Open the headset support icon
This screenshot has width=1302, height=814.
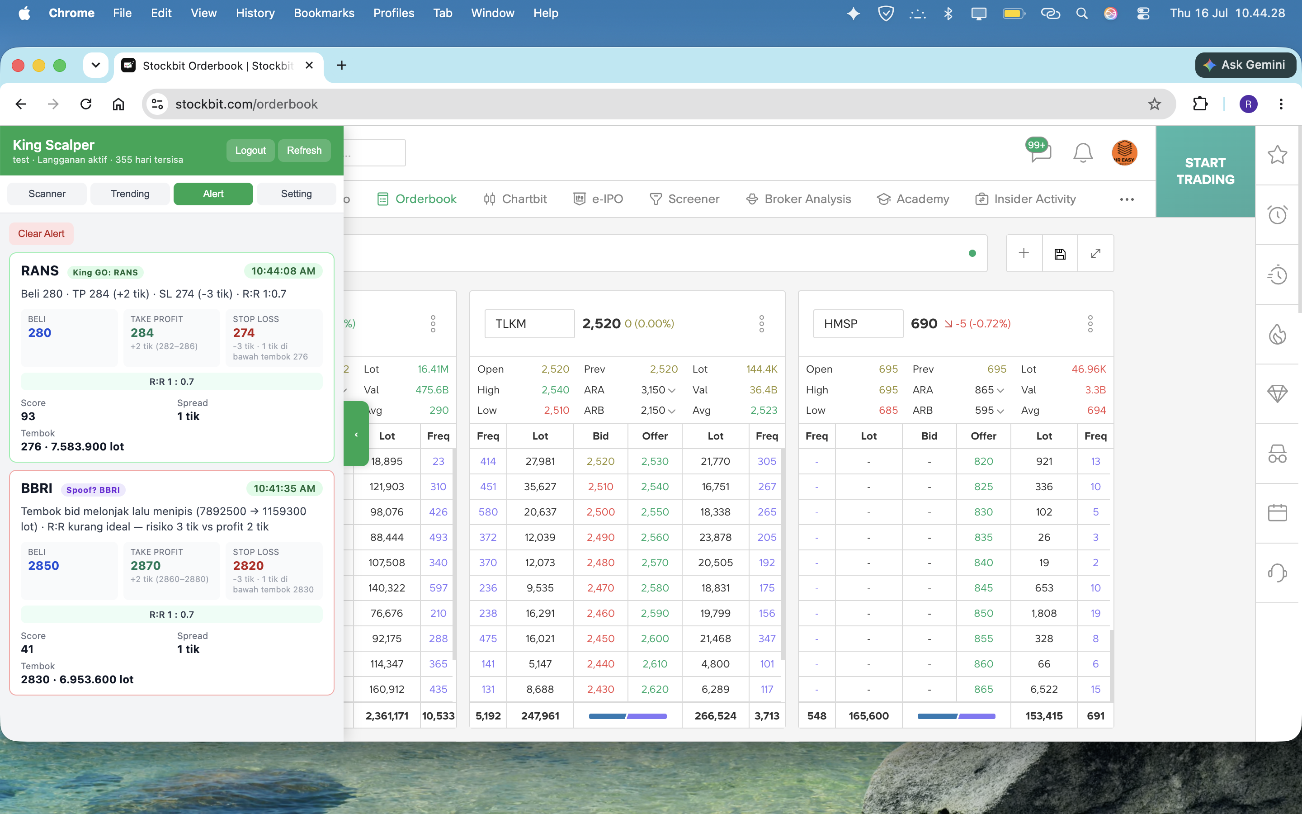coord(1277,572)
